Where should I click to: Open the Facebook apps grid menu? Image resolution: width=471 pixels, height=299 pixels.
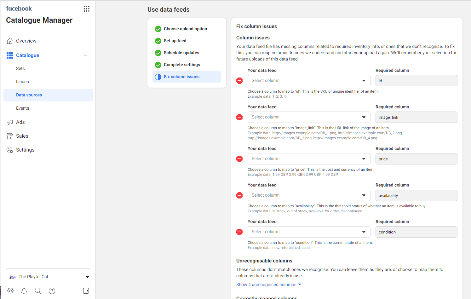(x=87, y=9)
